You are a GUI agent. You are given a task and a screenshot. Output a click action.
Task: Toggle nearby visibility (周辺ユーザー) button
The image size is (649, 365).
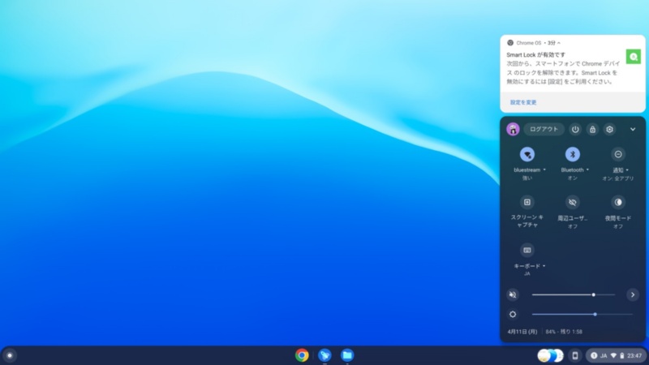pos(573,202)
